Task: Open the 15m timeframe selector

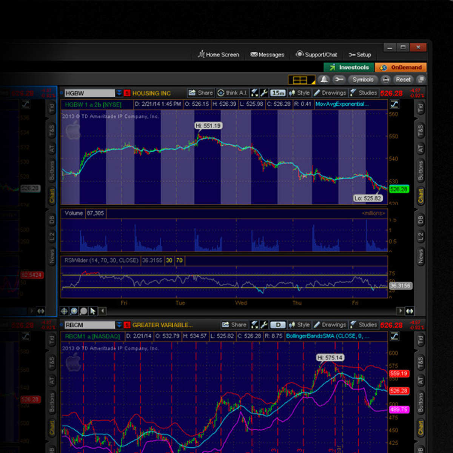Action: (278, 93)
